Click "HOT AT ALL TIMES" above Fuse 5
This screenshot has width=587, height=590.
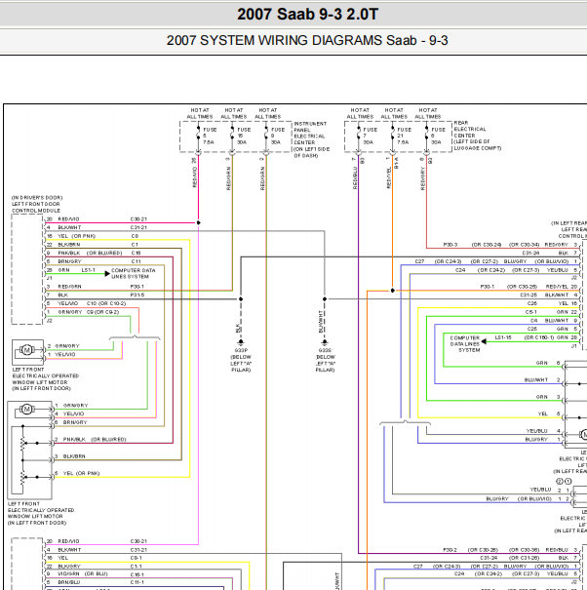(200, 113)
